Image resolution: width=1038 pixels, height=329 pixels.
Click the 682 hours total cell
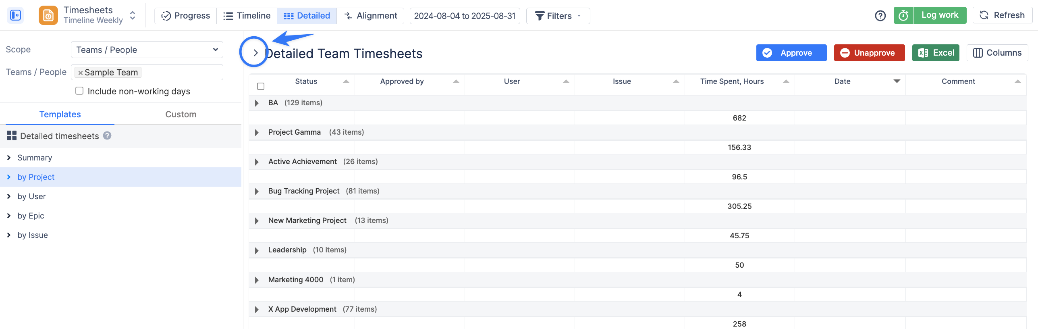point(739,118)
